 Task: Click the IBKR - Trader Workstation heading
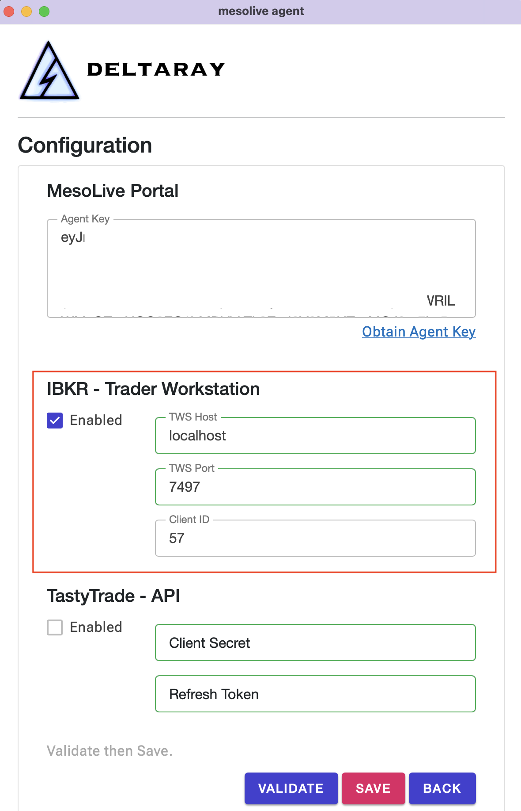[x=153, y=389]
